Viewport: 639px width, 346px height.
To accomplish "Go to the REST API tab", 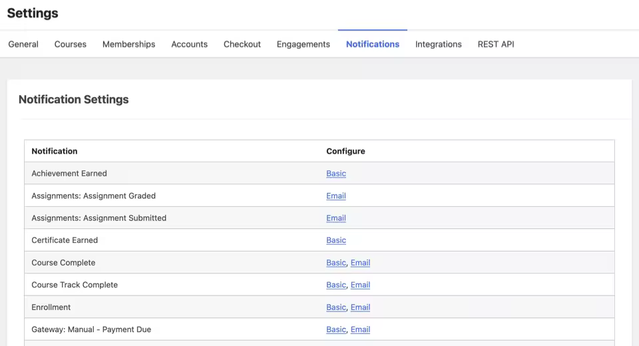I will [x=496, y=44].
